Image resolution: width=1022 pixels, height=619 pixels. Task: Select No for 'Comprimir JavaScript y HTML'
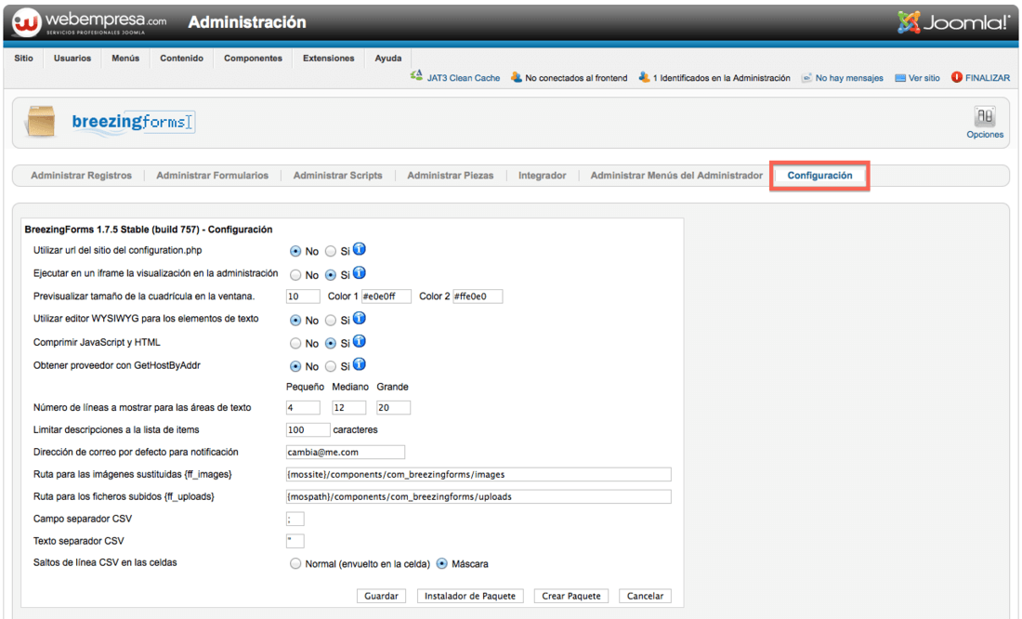pyautogui.click(x=295, y=343)
